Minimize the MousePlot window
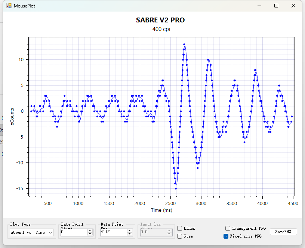 pyautogui.click(x=259, y=6)
